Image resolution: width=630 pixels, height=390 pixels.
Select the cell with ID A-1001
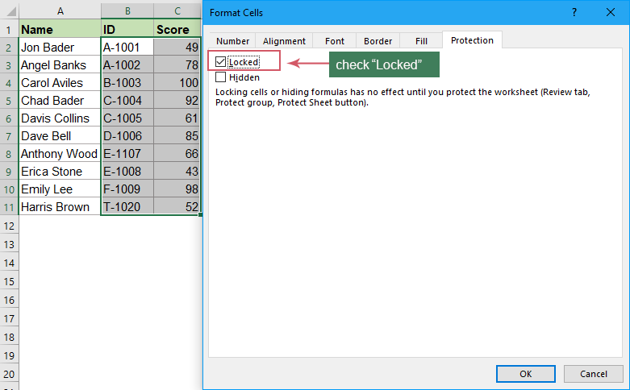pos(127,48)
